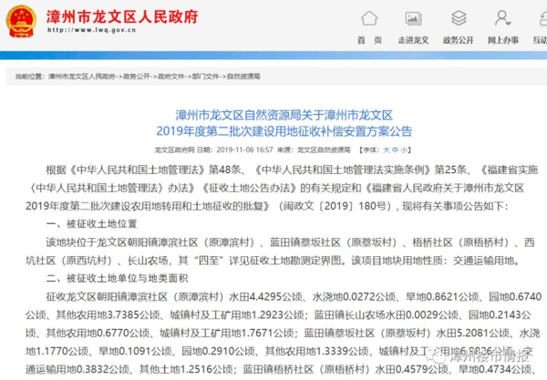This screenshot has width=547, height=380.
Task: Click the 走进龙文 picture icon
Action: coord(413,18)
